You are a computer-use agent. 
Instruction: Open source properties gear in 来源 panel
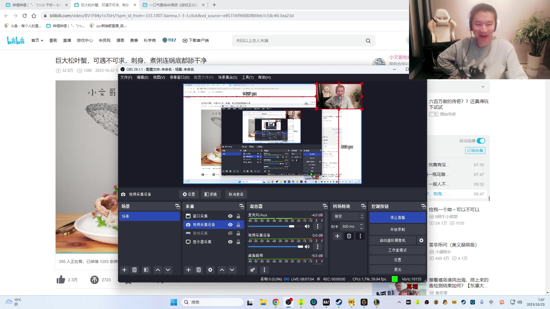(x=210, y=270)
